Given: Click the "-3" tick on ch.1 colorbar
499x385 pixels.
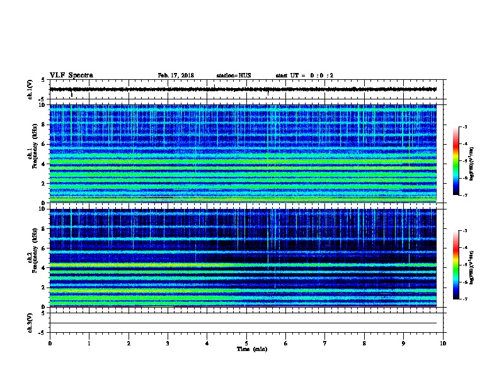Looking at the screenshot, I should point(465,127).
